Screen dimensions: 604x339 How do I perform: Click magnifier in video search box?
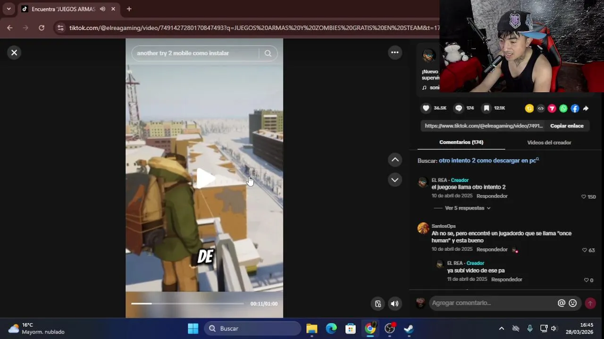(268, 53)
